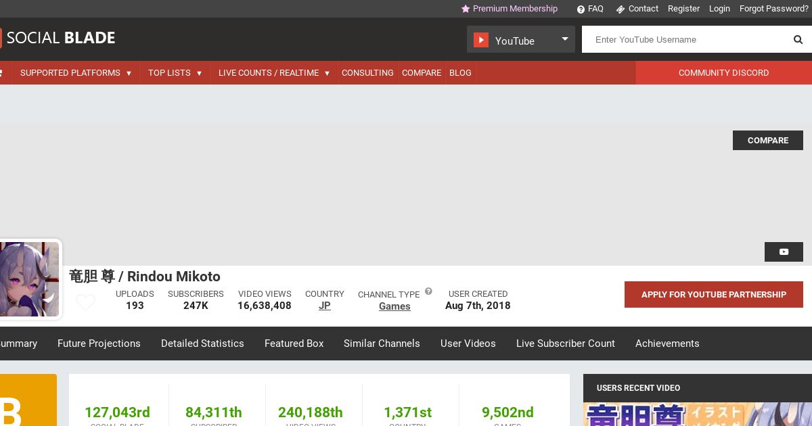Screen dimensions: 812x426
Task: Click the Games channel type link
Action: click(x=394, y=306)
